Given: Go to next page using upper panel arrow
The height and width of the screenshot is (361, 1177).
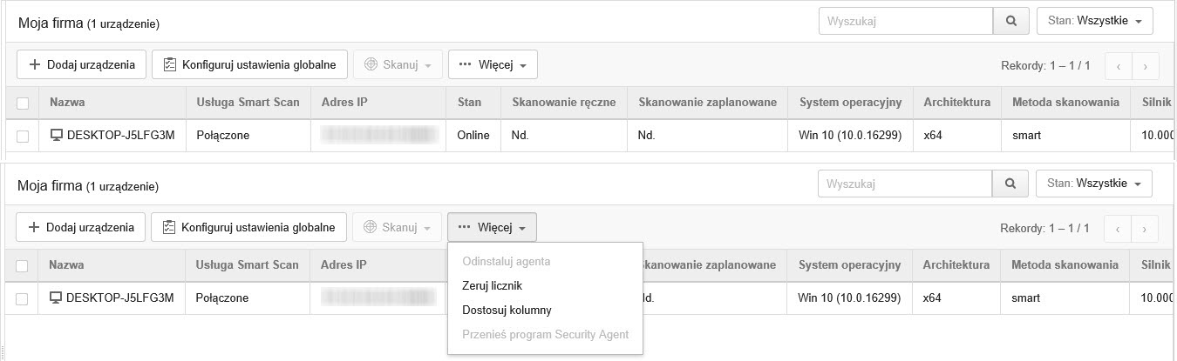Looking at the screenshot, I should click(x=1145, y=66).
